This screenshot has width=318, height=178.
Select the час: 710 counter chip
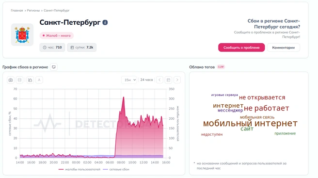point(52,48)
